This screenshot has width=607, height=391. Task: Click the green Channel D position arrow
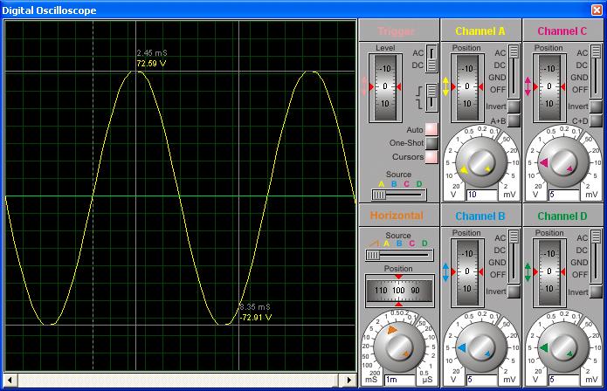click(x=528, y=271)
